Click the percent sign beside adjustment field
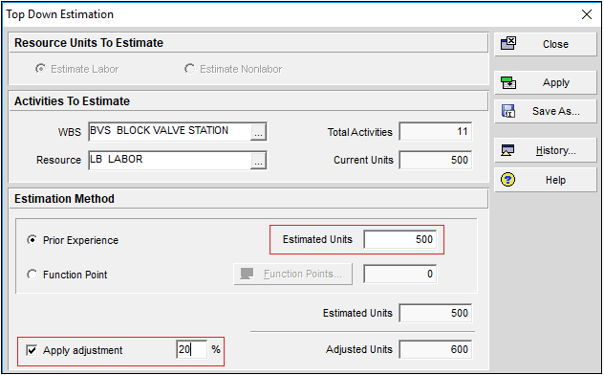The height and width of the screenshot is (375, 604). pos(216,349)
